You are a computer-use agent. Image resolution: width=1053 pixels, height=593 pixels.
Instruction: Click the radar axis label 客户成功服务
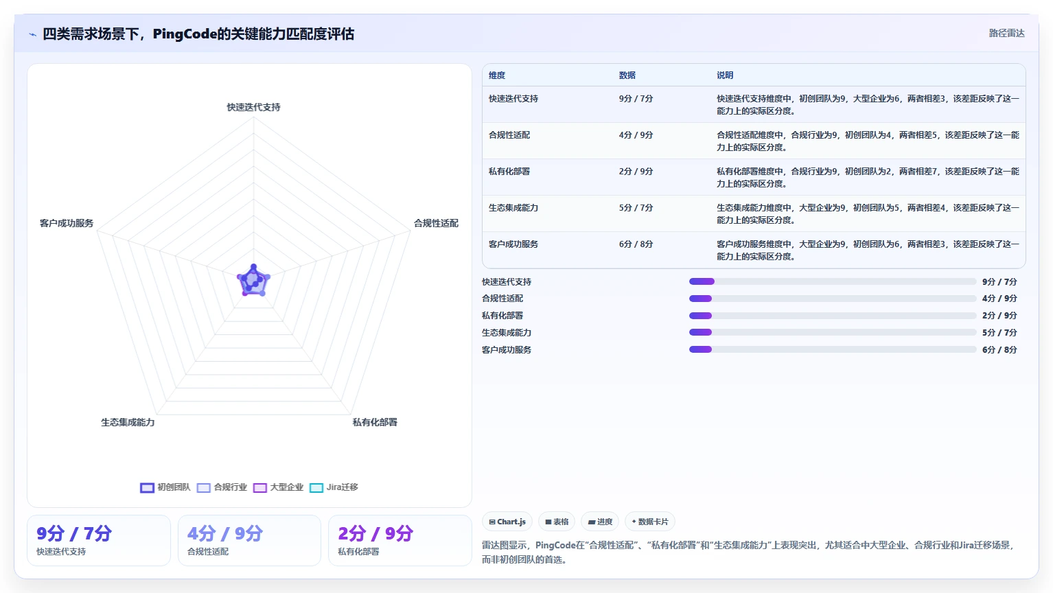[67, 223]
